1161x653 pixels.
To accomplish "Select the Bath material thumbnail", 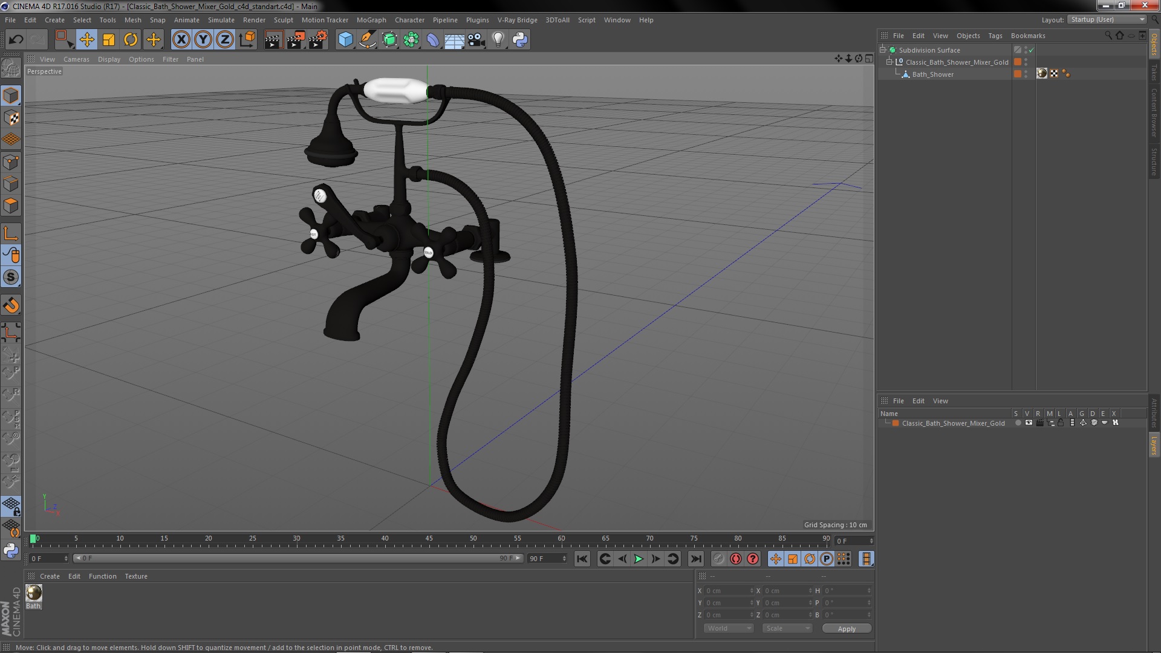I will [34, 593].
